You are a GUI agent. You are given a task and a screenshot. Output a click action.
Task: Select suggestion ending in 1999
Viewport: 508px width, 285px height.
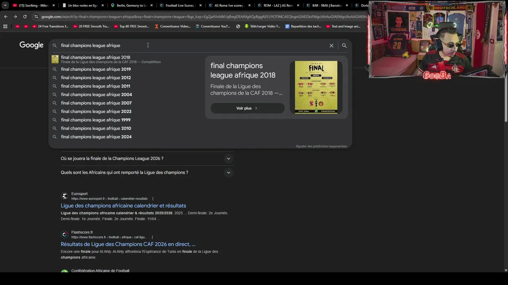[126, 120]
